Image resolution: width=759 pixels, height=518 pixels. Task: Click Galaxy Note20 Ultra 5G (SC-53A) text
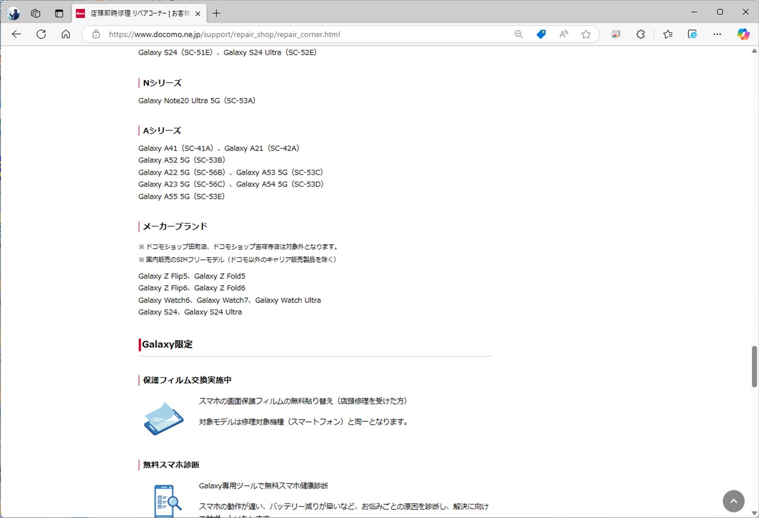tap(197, 101)
